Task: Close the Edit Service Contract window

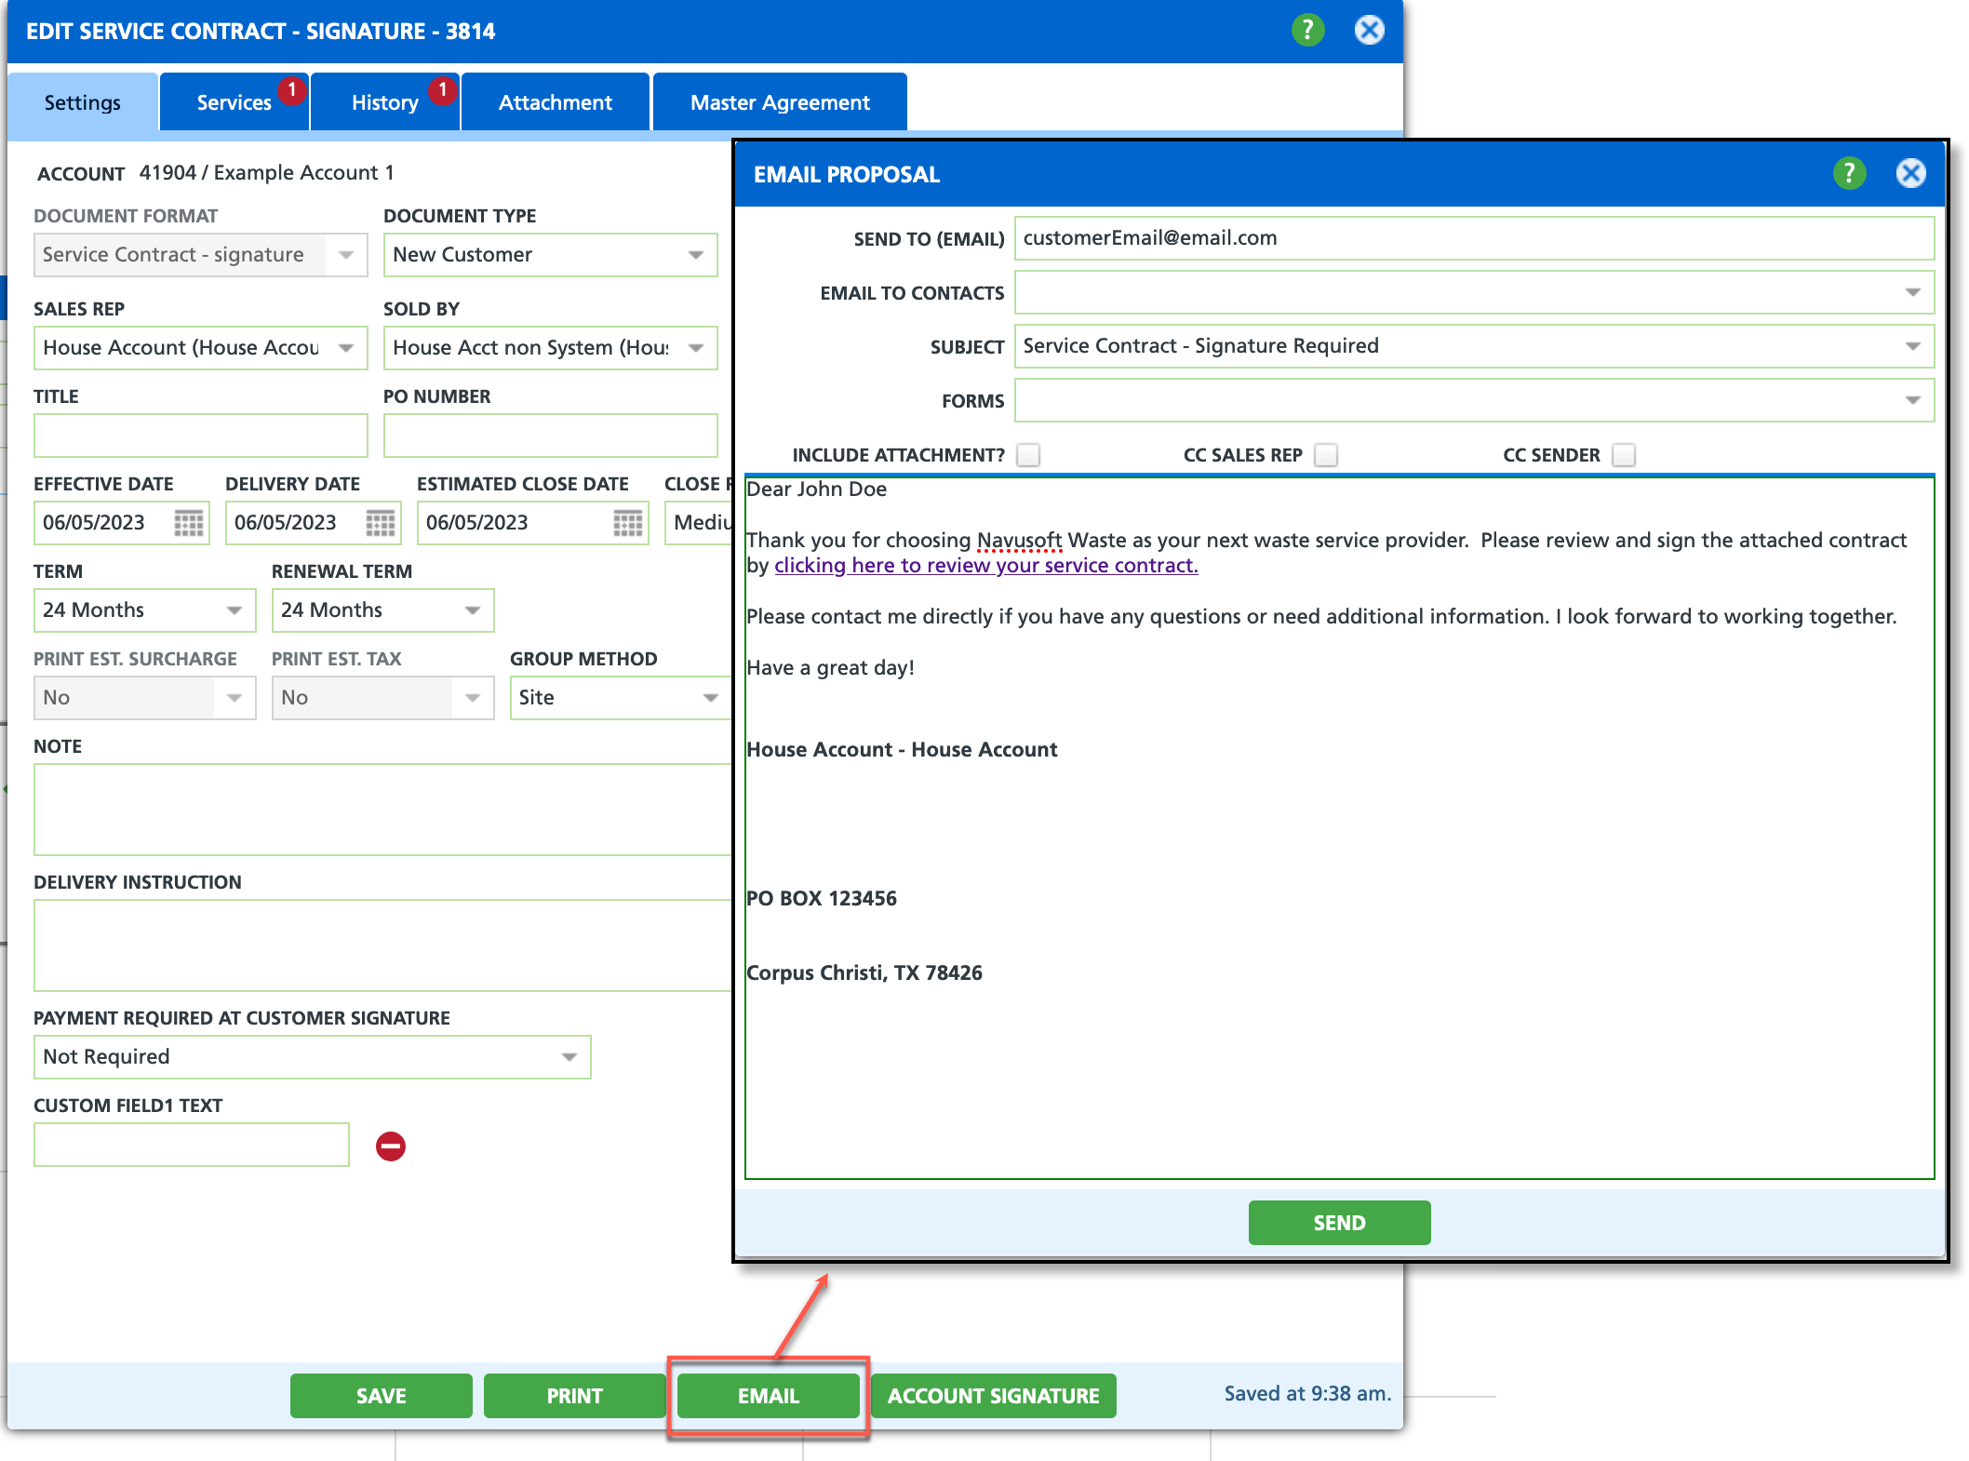Action: click(1369, 31)
